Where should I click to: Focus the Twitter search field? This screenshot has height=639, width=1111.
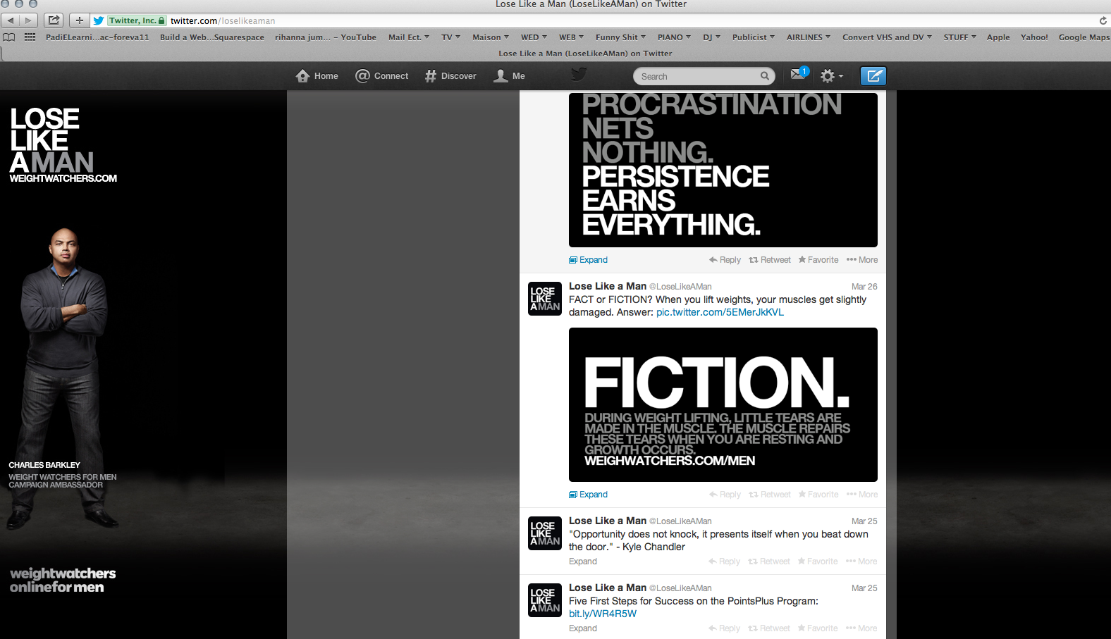704,76
